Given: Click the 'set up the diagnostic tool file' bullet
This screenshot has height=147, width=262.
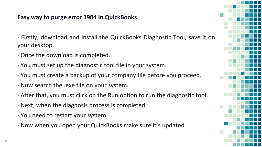Looking at the screenshot, I should tap(92, 65).
